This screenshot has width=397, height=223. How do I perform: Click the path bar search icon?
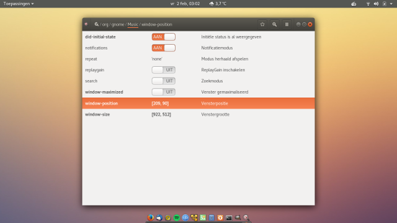97,24
